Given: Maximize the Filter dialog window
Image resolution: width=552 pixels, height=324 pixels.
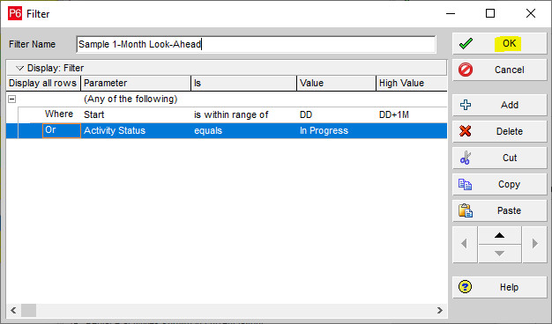Looking at the screenshot, I should (490, 13).
